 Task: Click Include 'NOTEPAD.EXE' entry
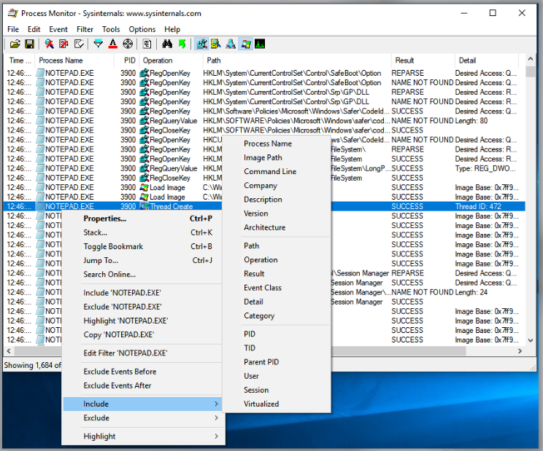(142, 293)
